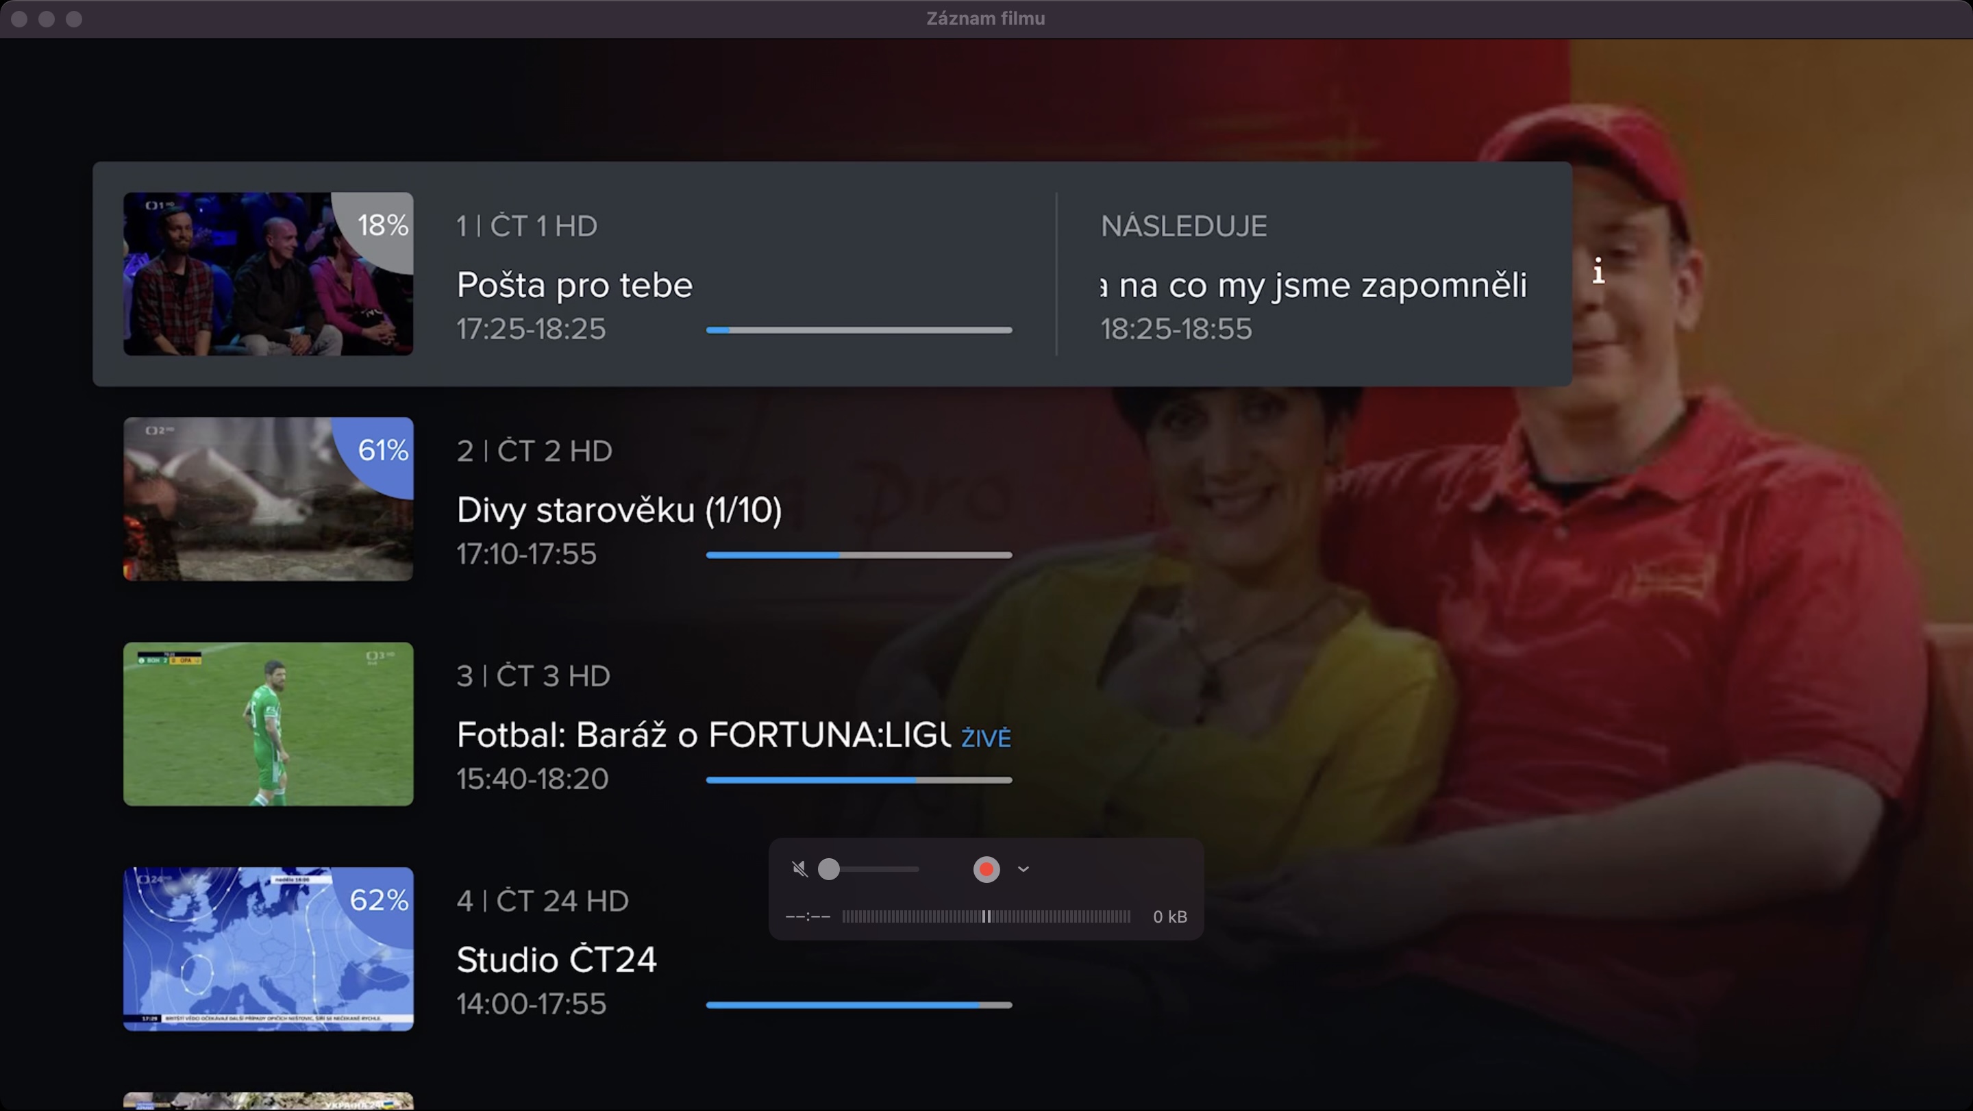Select Divy starověku (1/10) program
The image size is (1973, 1111).
[619, 510]
